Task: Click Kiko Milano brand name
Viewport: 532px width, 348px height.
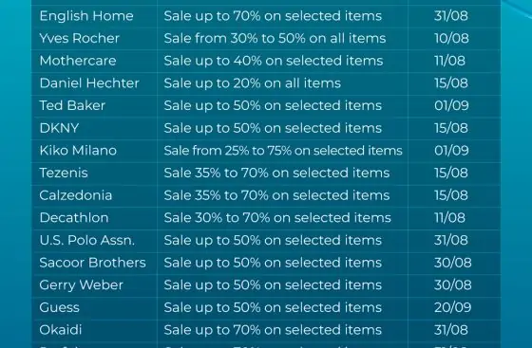Action: pos(78,151)
